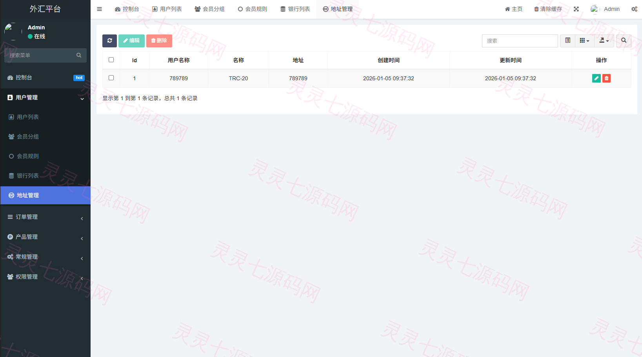Click the red delete row icon
642x357 pixels.
click(606, 78)
